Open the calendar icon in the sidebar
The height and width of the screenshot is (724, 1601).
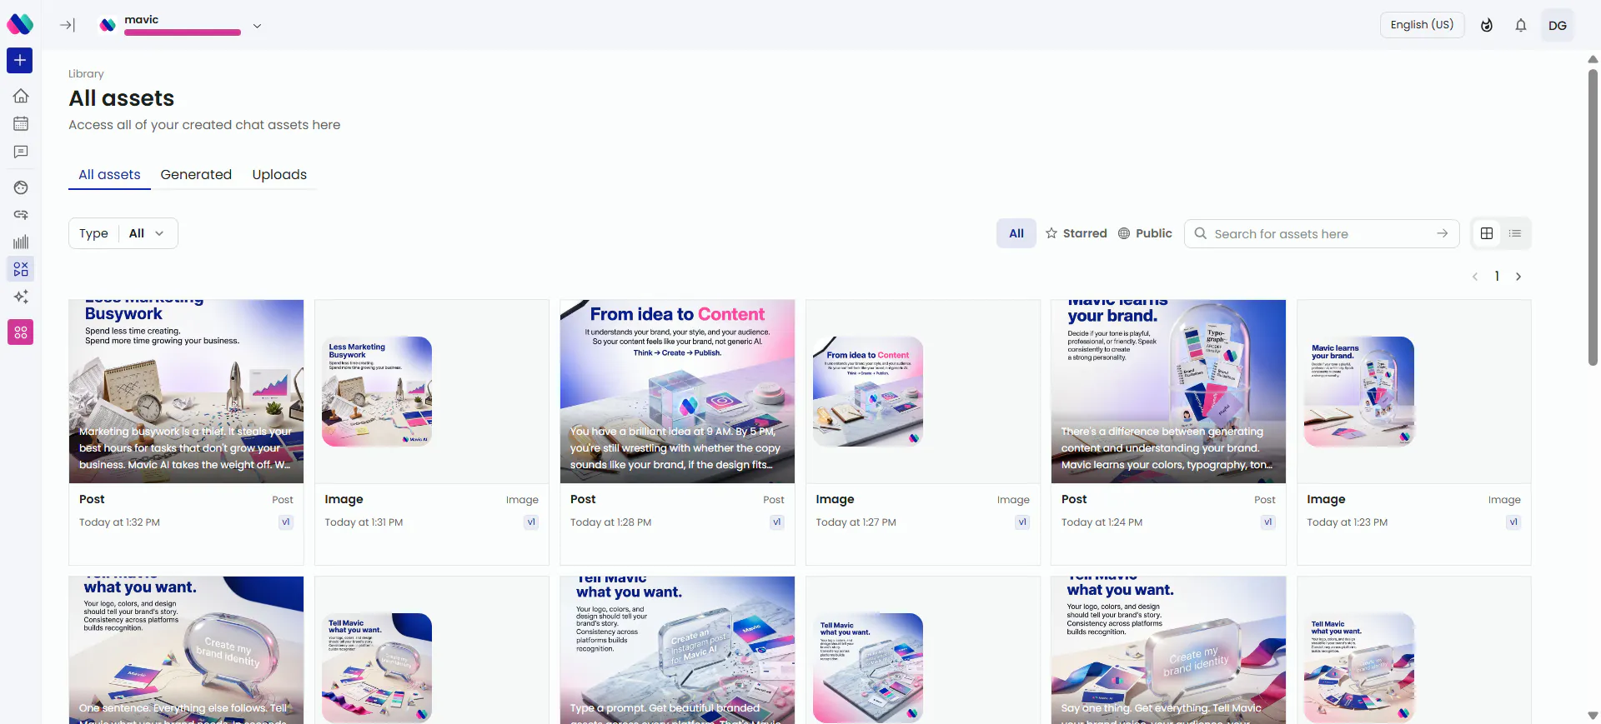click(21, 123)
